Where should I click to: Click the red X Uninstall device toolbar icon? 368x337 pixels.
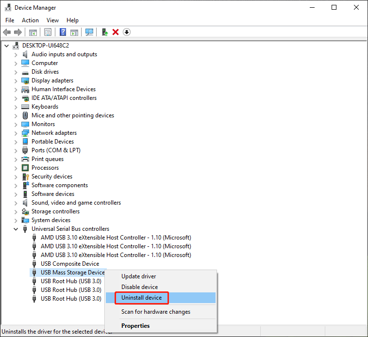(116, 32)
